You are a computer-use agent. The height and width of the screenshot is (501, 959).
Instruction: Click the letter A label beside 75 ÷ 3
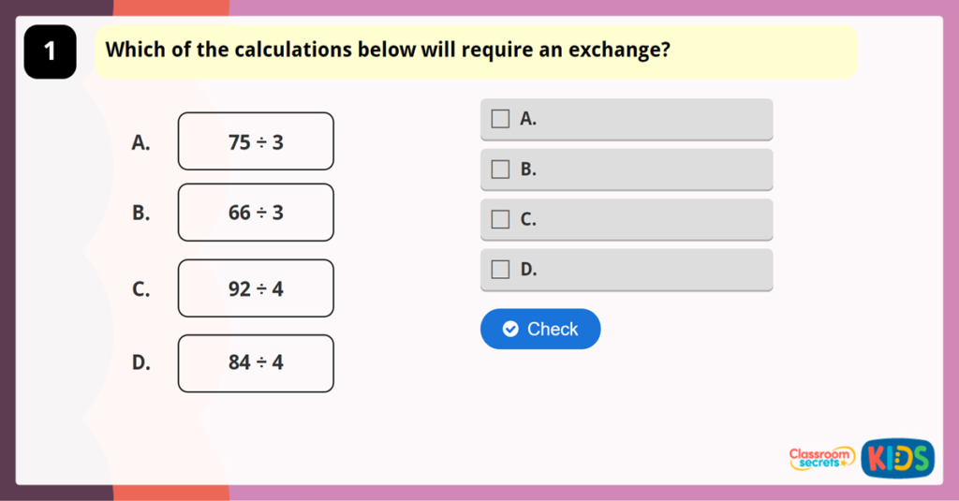141,142
